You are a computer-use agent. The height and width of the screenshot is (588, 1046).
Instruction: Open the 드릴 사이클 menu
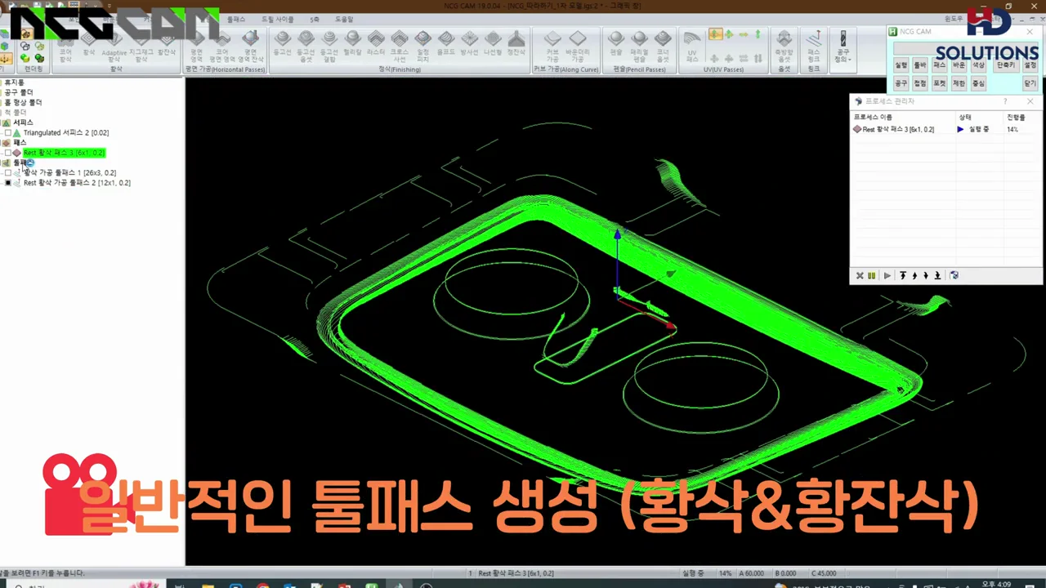[x=278, y=19]
